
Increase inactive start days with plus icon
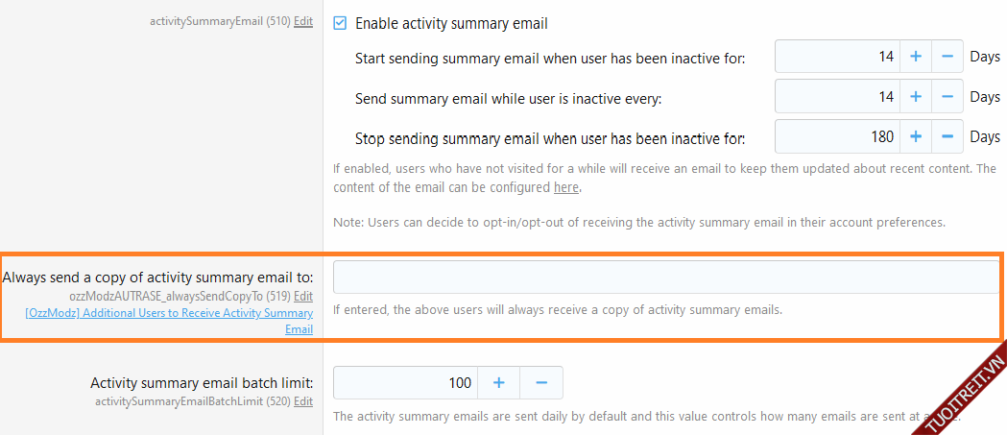[x=915, y=57]
